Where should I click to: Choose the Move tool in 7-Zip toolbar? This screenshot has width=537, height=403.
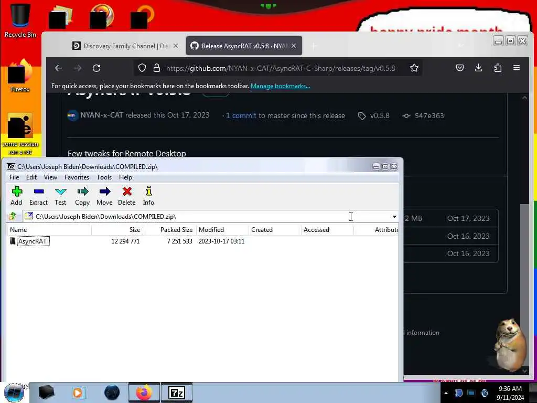click(104, 196)
